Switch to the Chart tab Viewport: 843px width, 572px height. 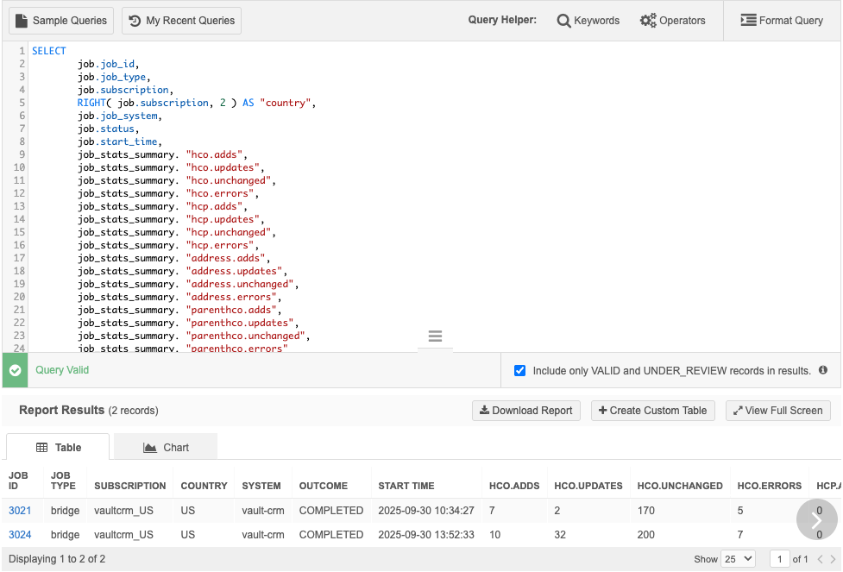[166, 447]
